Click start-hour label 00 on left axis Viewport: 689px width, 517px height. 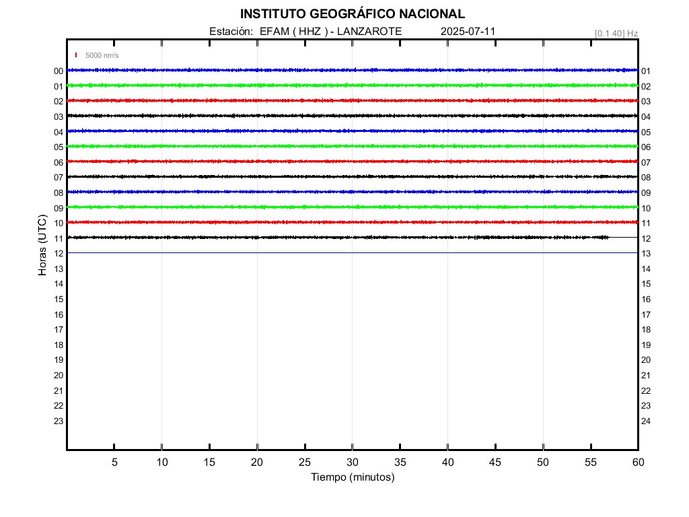(59, 71)
